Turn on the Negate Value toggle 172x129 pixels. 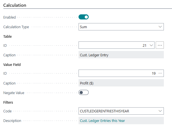(84, 92)
